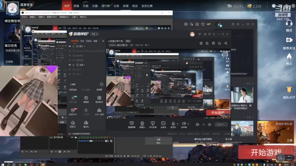
Task: Open the 自定比赛 custom match tab
Action: 147,6
